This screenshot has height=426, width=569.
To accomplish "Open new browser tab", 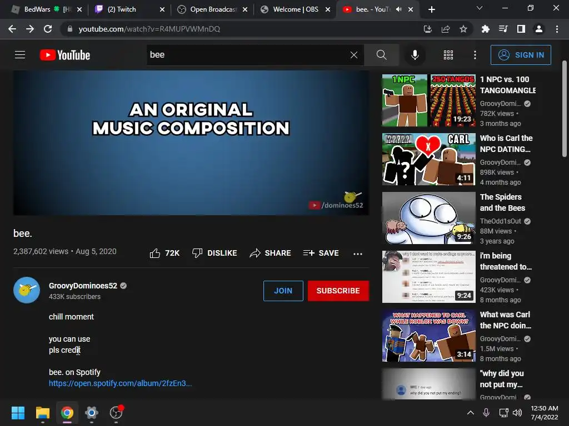I will coord(431,9).
